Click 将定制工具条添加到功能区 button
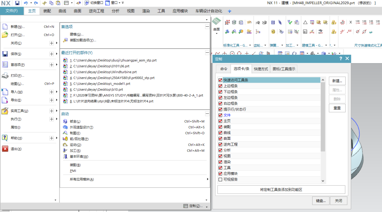The image size is (382, 212). [x=281, y=190]
